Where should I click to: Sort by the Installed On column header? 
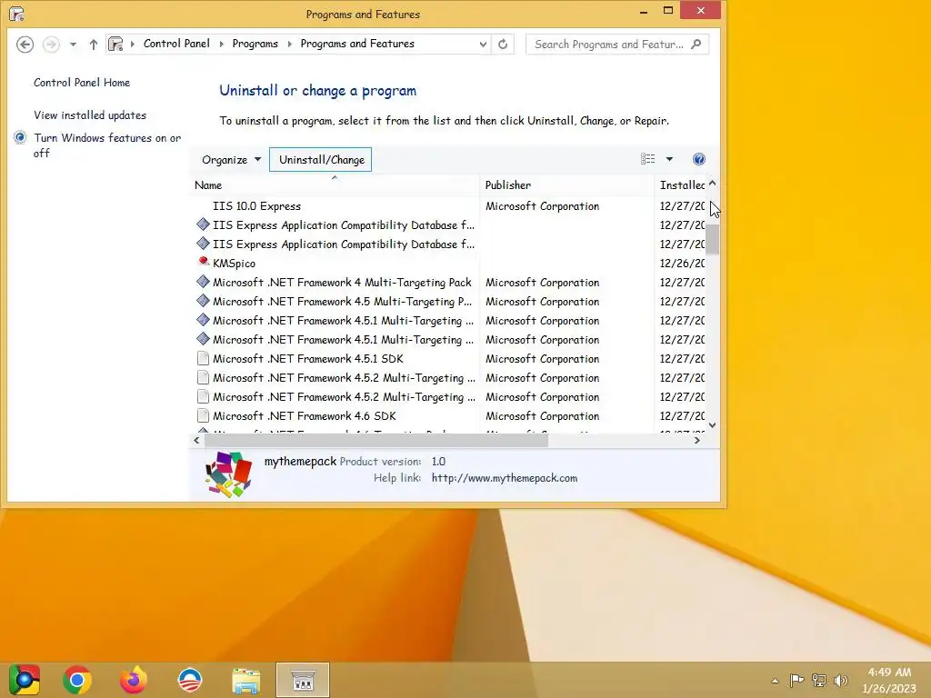click(x=682, y=185)
